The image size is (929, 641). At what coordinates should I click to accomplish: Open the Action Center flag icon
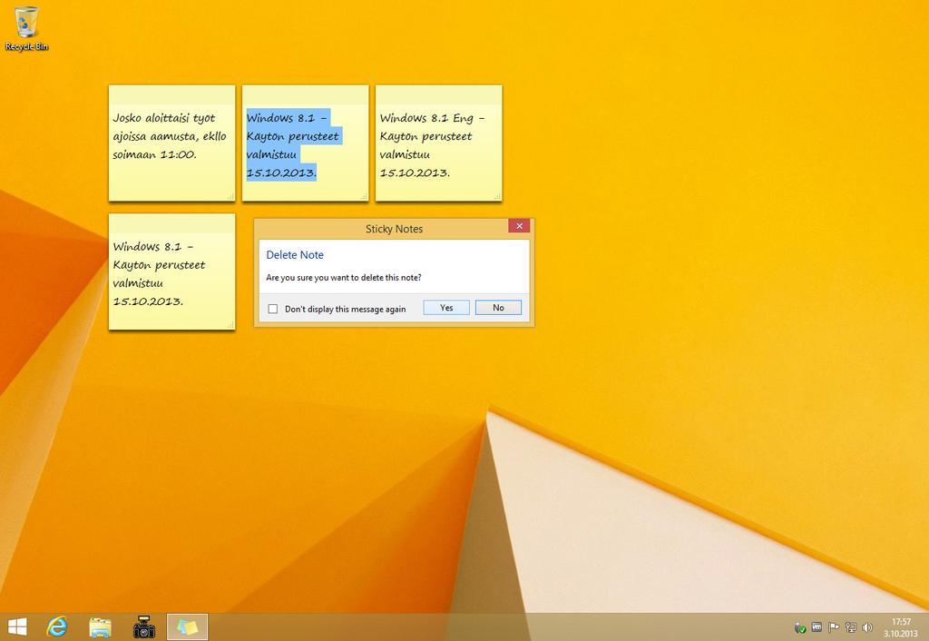pyautogui.click(x=834, y=626)
